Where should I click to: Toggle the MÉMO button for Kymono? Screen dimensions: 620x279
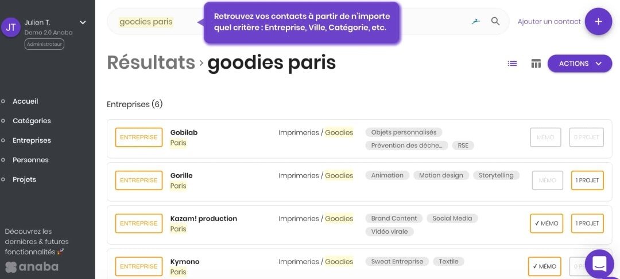coord(544,266)
